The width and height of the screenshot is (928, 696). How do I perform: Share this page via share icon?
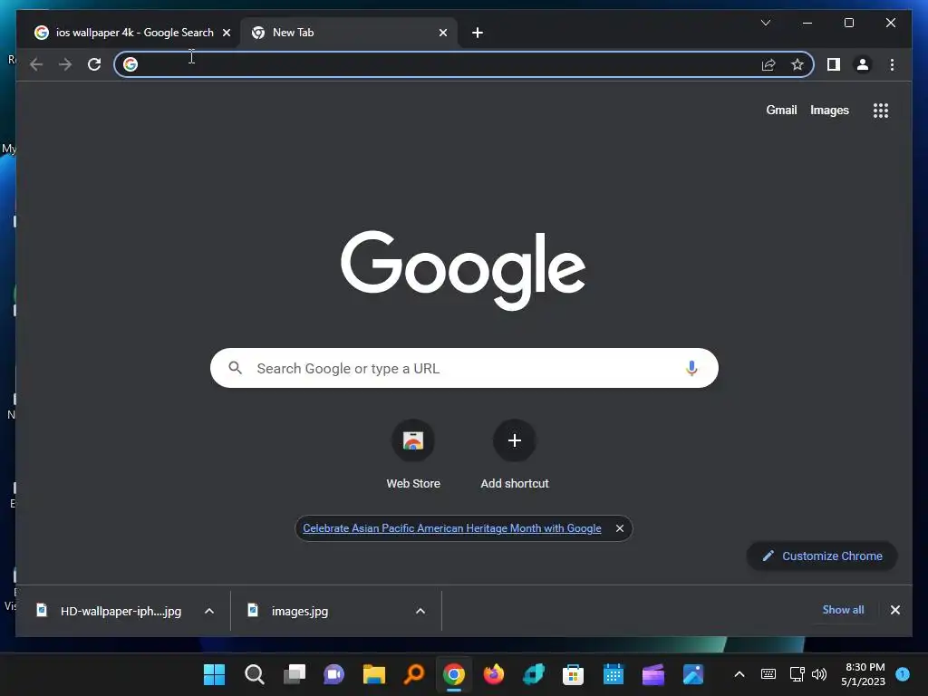pyautogui.click(x=768, y=64)
